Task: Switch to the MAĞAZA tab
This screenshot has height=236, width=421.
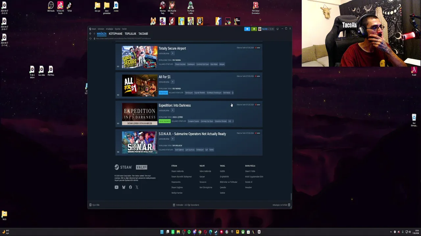Action: point(102,34)
